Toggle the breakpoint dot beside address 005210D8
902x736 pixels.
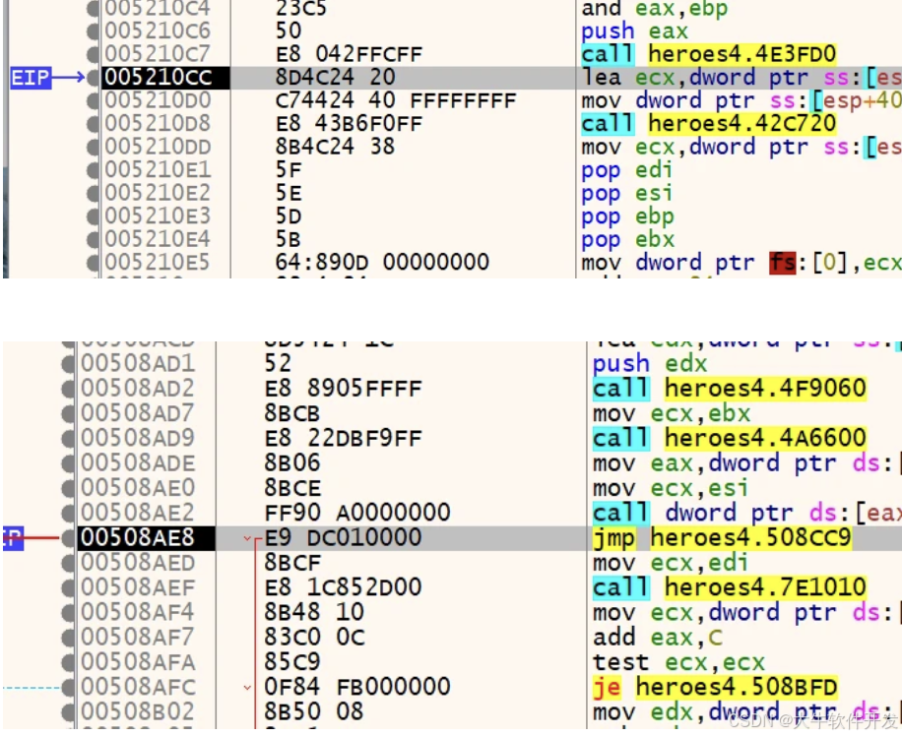[x=93, y=124]
